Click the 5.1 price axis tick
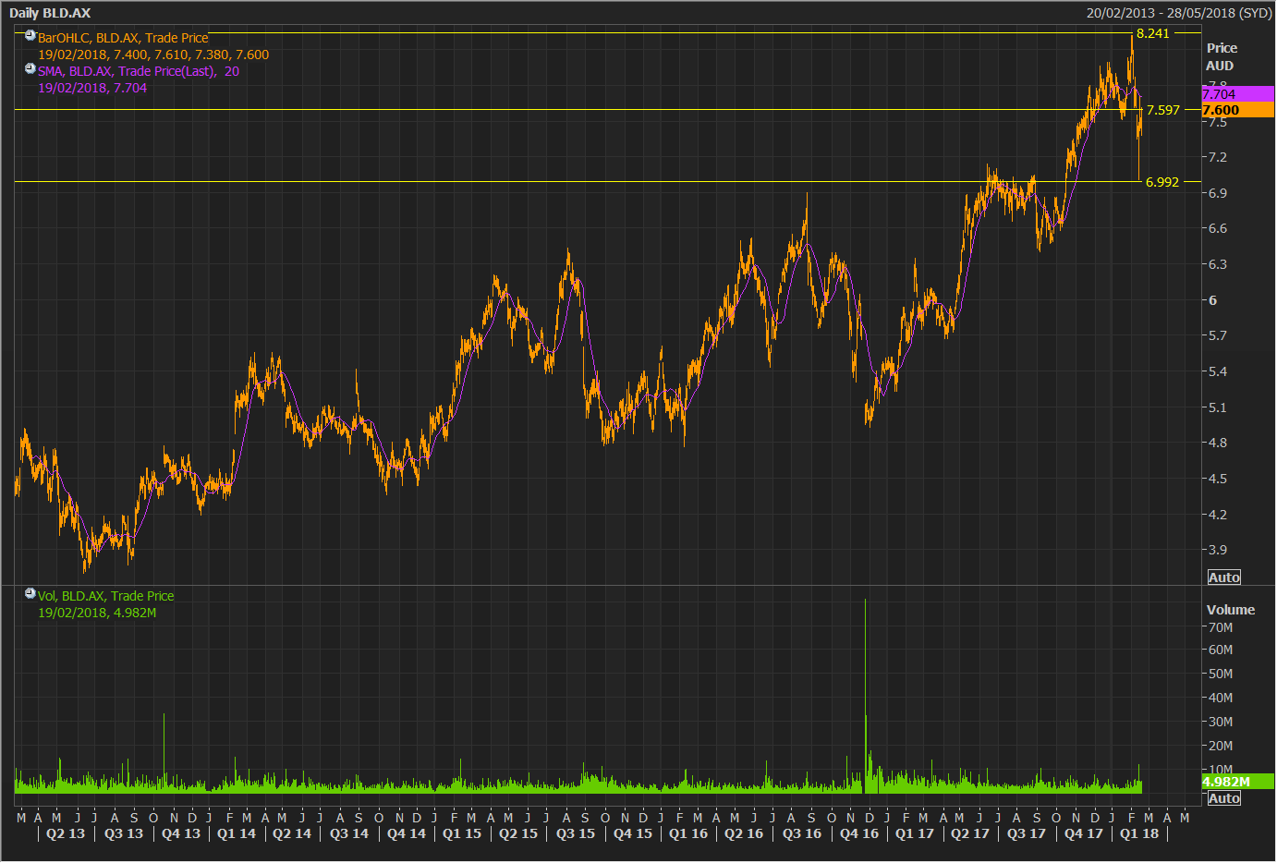The image size is (1277, 863). pos(1218,407)
